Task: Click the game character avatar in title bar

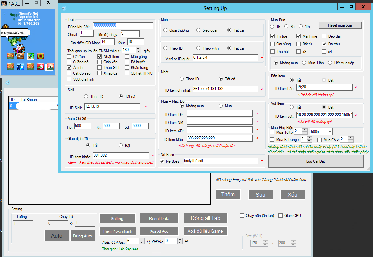Action: 5,3
